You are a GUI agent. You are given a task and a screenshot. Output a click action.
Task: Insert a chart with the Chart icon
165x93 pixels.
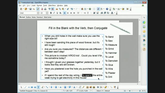tap(82, 9)
